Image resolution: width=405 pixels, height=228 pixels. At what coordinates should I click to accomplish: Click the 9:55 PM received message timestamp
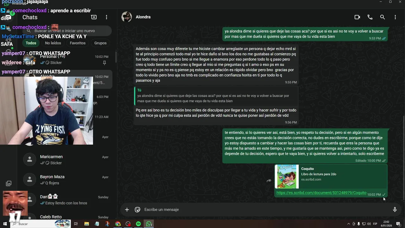coord(291,82)
